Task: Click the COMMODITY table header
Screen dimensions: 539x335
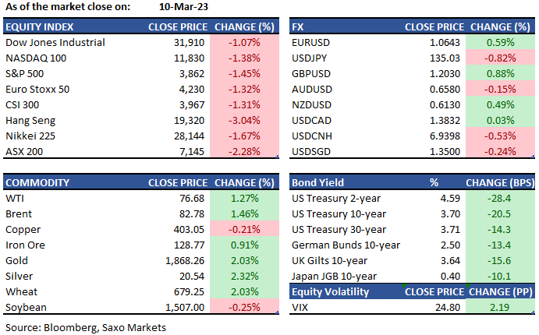Action: [x=36, y=182]
